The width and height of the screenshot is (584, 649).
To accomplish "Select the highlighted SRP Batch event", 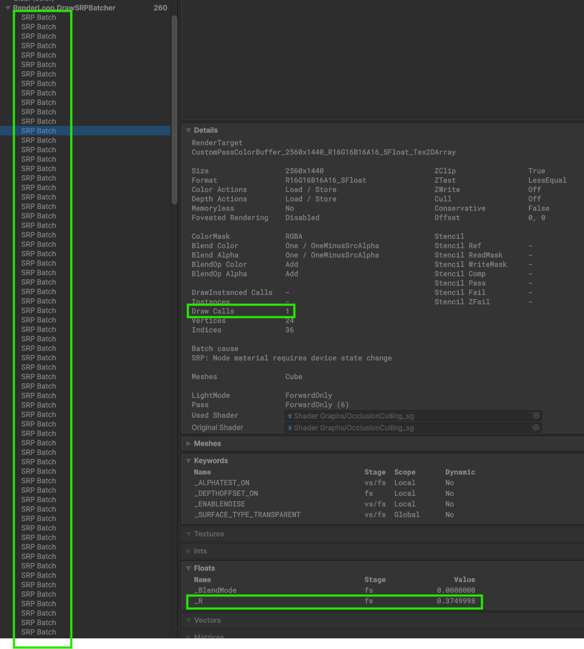I will pos(38,131).
